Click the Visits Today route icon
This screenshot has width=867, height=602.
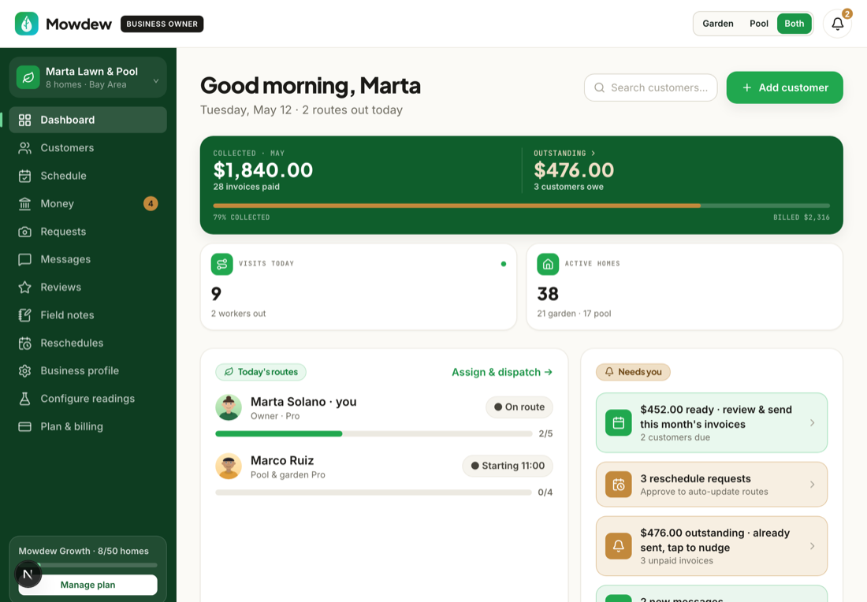(x=221, y=264)
